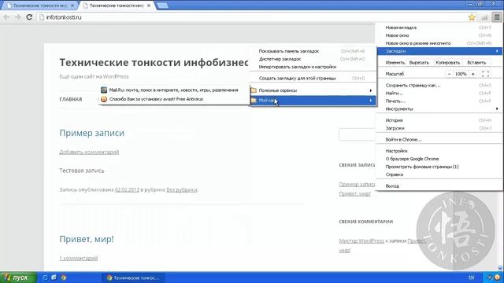Viewport: 504px width, 283px height.
Task: Decrease zoom with minus button
Action: click(449, 74)
